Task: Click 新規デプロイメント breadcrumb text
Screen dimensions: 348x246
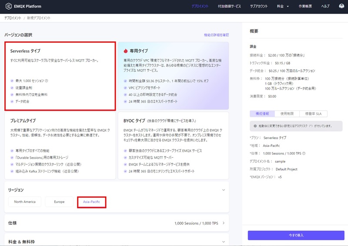Action: (x=39, y=18)
